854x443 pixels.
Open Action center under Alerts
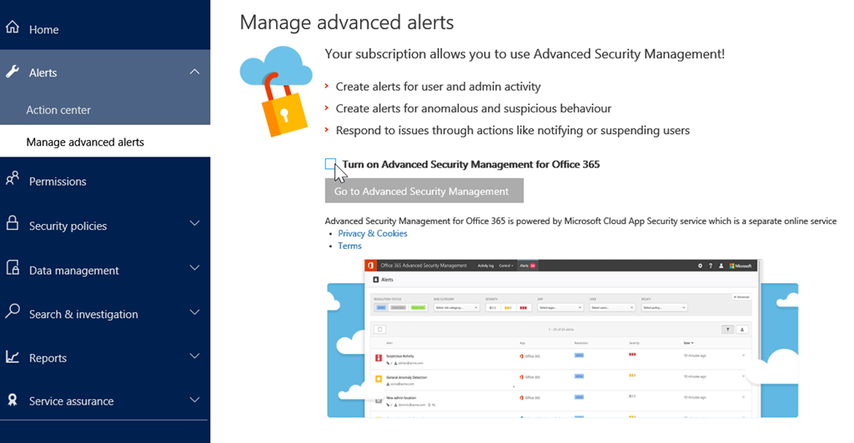tap(58, 110)
